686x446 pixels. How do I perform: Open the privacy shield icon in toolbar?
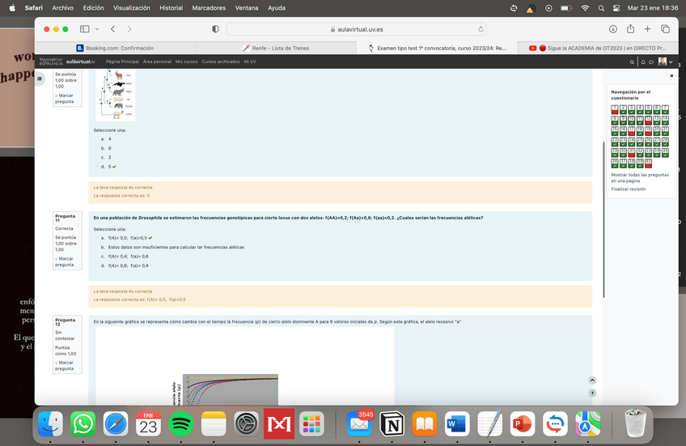coord(215,29)
